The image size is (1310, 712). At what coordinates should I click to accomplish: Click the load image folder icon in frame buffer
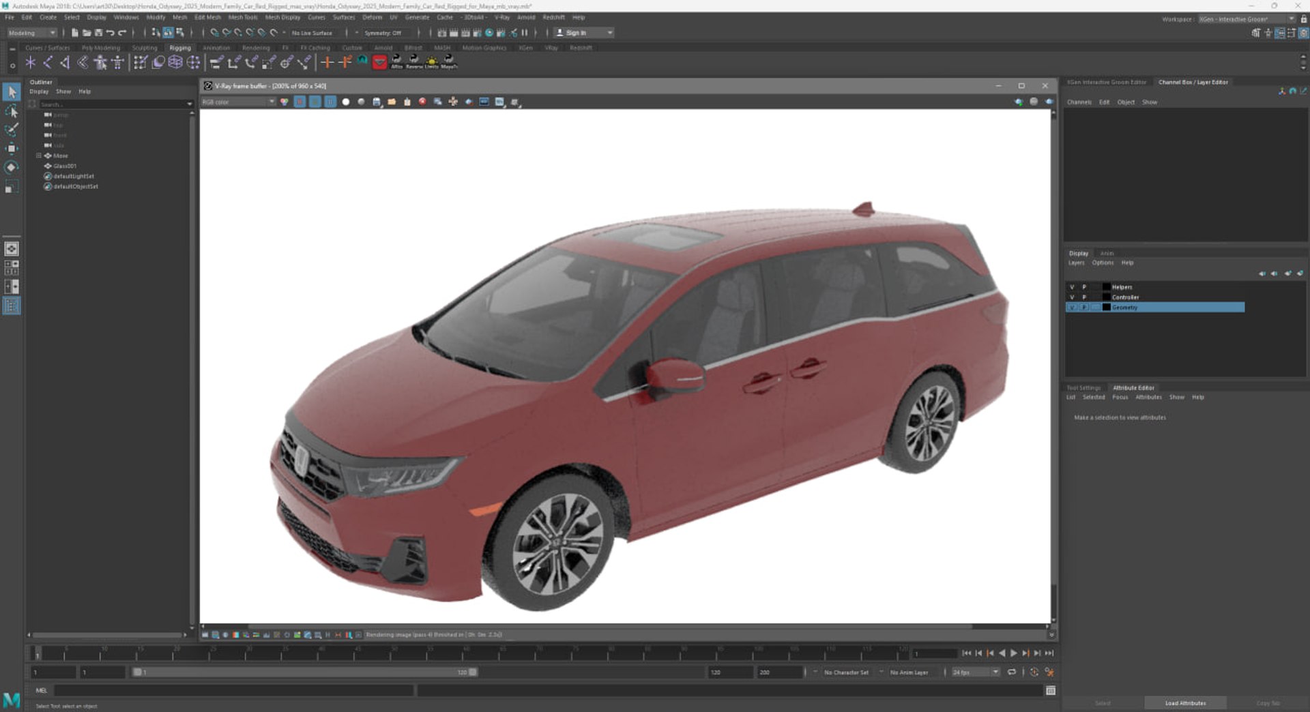(x=392, y=102)
